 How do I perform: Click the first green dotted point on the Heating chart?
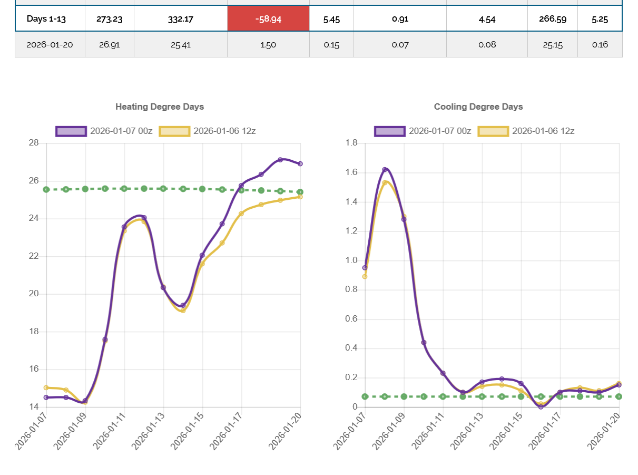[46, 189]
